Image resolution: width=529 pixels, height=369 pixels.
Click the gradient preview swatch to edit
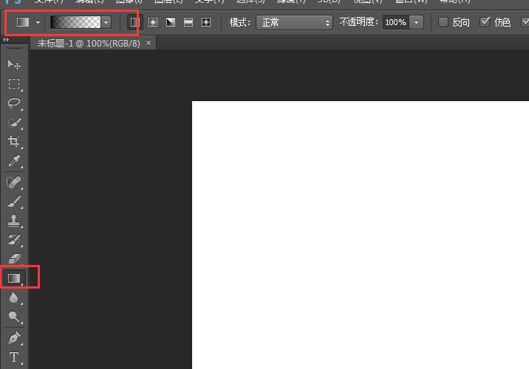tap(75, 22)
